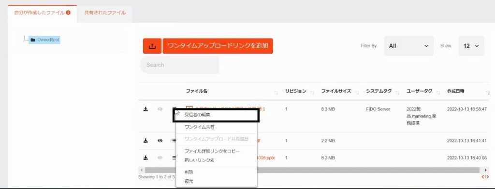Click the OwnerRoot folder icon
The image size is (495, 189).
coord(33,40)
